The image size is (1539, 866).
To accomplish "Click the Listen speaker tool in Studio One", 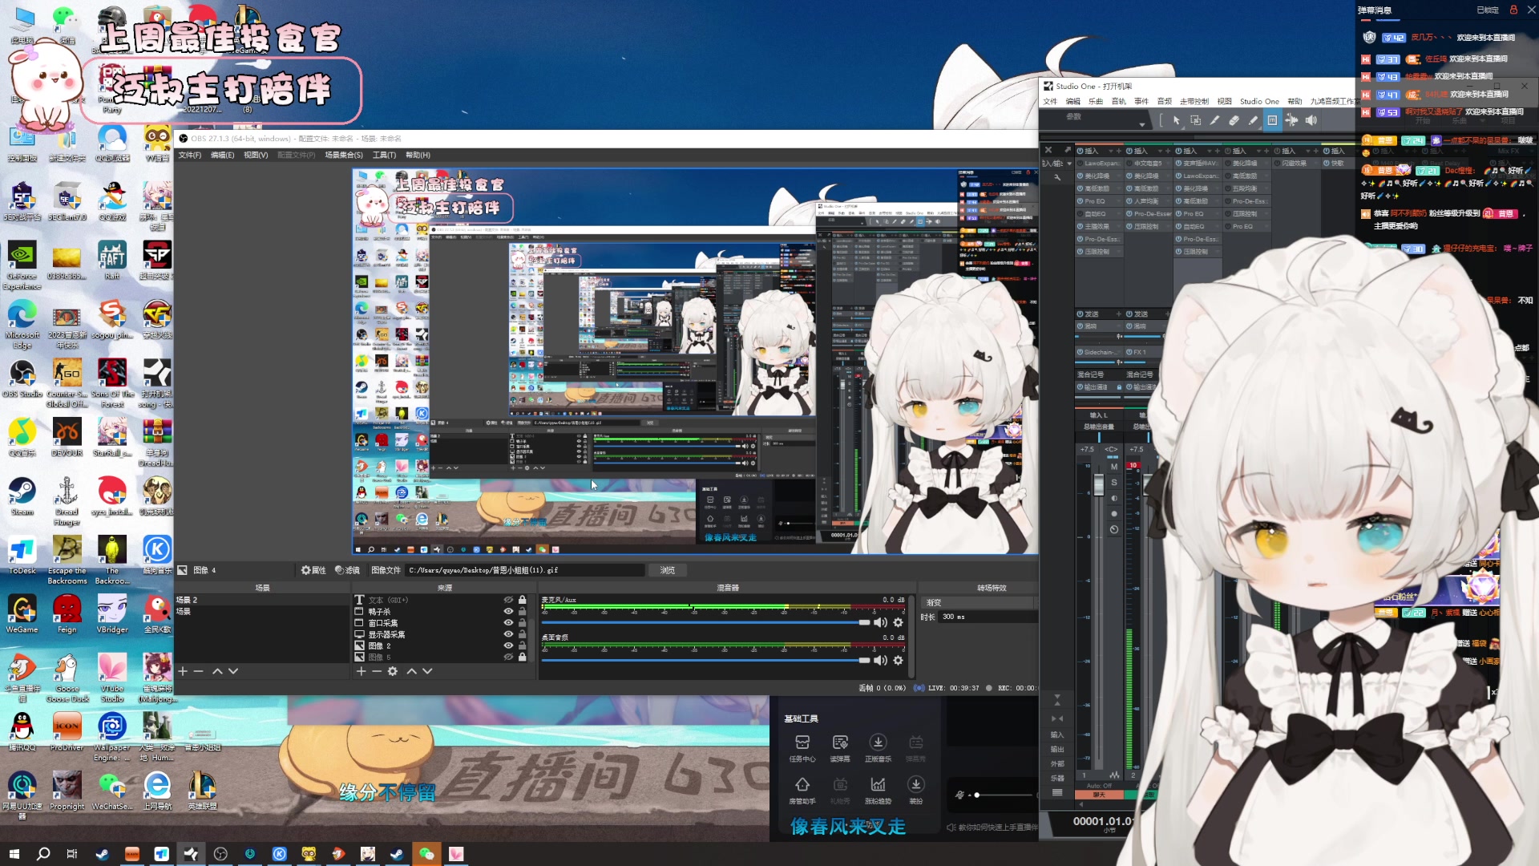I will point(1311,120).
